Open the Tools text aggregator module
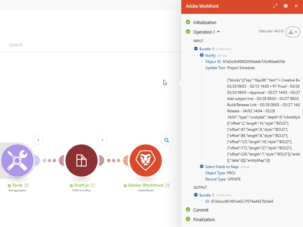303x227 pixels. [17, 160]
